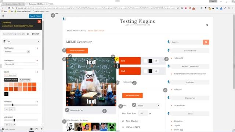
Task: Toggle the USE ALL CAPS checkbox
Action: click(x=123, y=127)
